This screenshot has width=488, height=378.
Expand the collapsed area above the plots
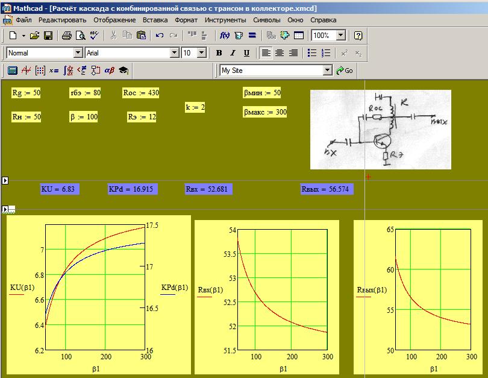tap(5, 209)
